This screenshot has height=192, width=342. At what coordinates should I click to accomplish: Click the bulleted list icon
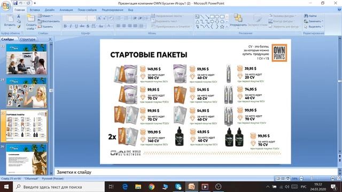[x=119, y=18]
